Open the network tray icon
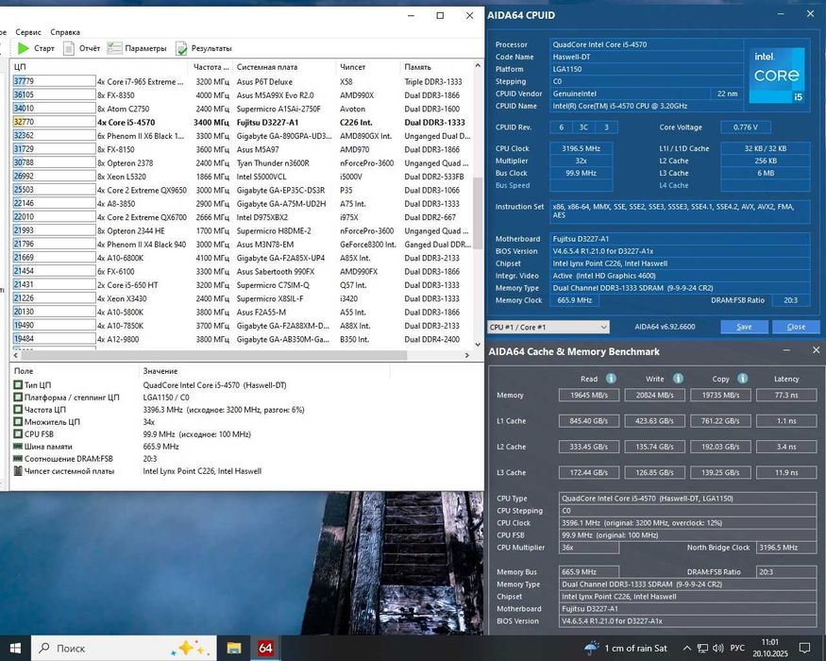This screenshot has height=661, width=826. tap(702, 649)
